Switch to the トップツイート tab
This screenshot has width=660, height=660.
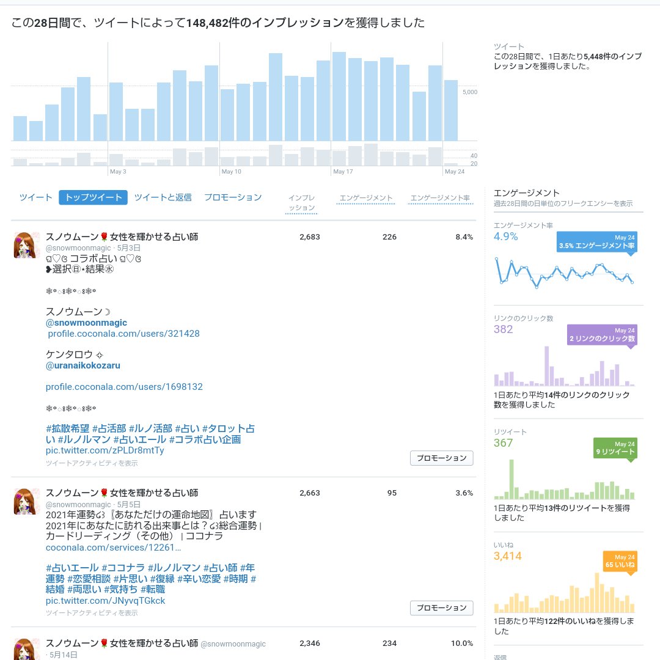pos(92,197)
